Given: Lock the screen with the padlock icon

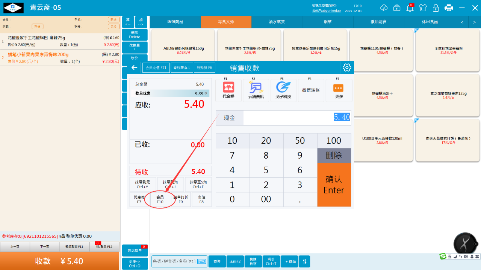Looking at the screenshot, I should tap(436, 8).
